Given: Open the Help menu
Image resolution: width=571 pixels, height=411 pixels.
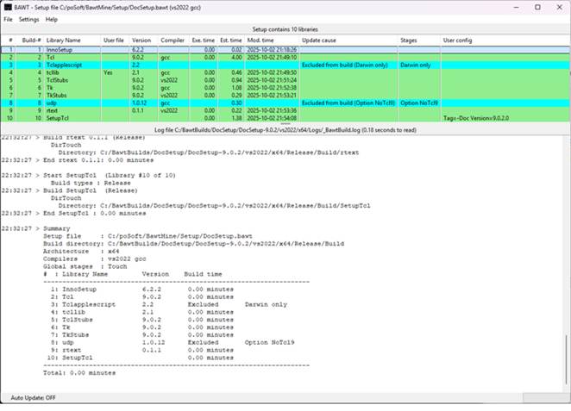Looking at the screenshot, I should [x=52, y=19].
